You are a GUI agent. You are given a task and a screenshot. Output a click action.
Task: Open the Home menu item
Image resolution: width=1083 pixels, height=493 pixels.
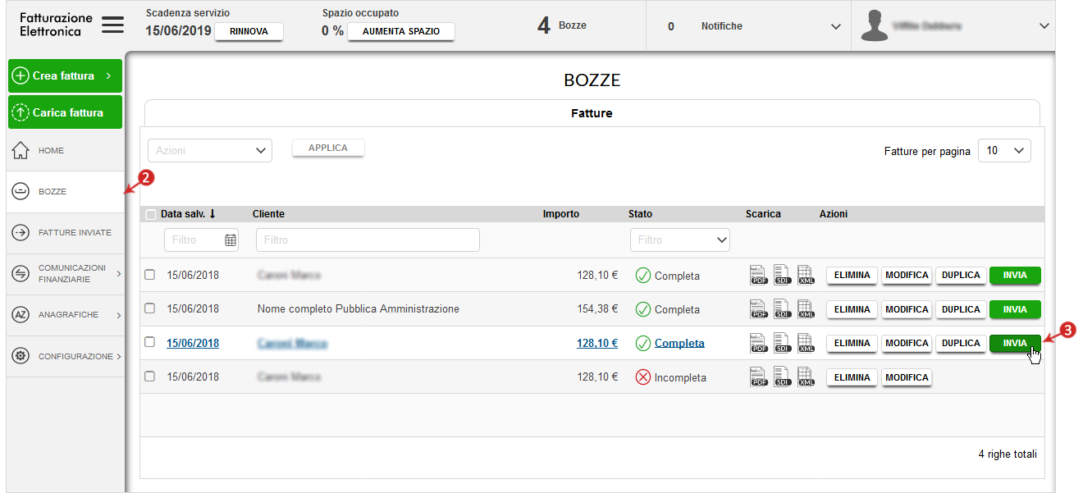66,151
